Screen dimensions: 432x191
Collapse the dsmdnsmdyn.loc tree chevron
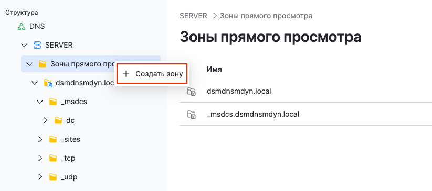[x=35, y=83]
